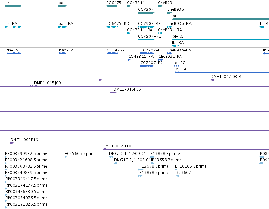This screenshot has width=269, height=209.
Task: Select the CheB93a-RA transcript glyph
Action: [x=161, y=33]
